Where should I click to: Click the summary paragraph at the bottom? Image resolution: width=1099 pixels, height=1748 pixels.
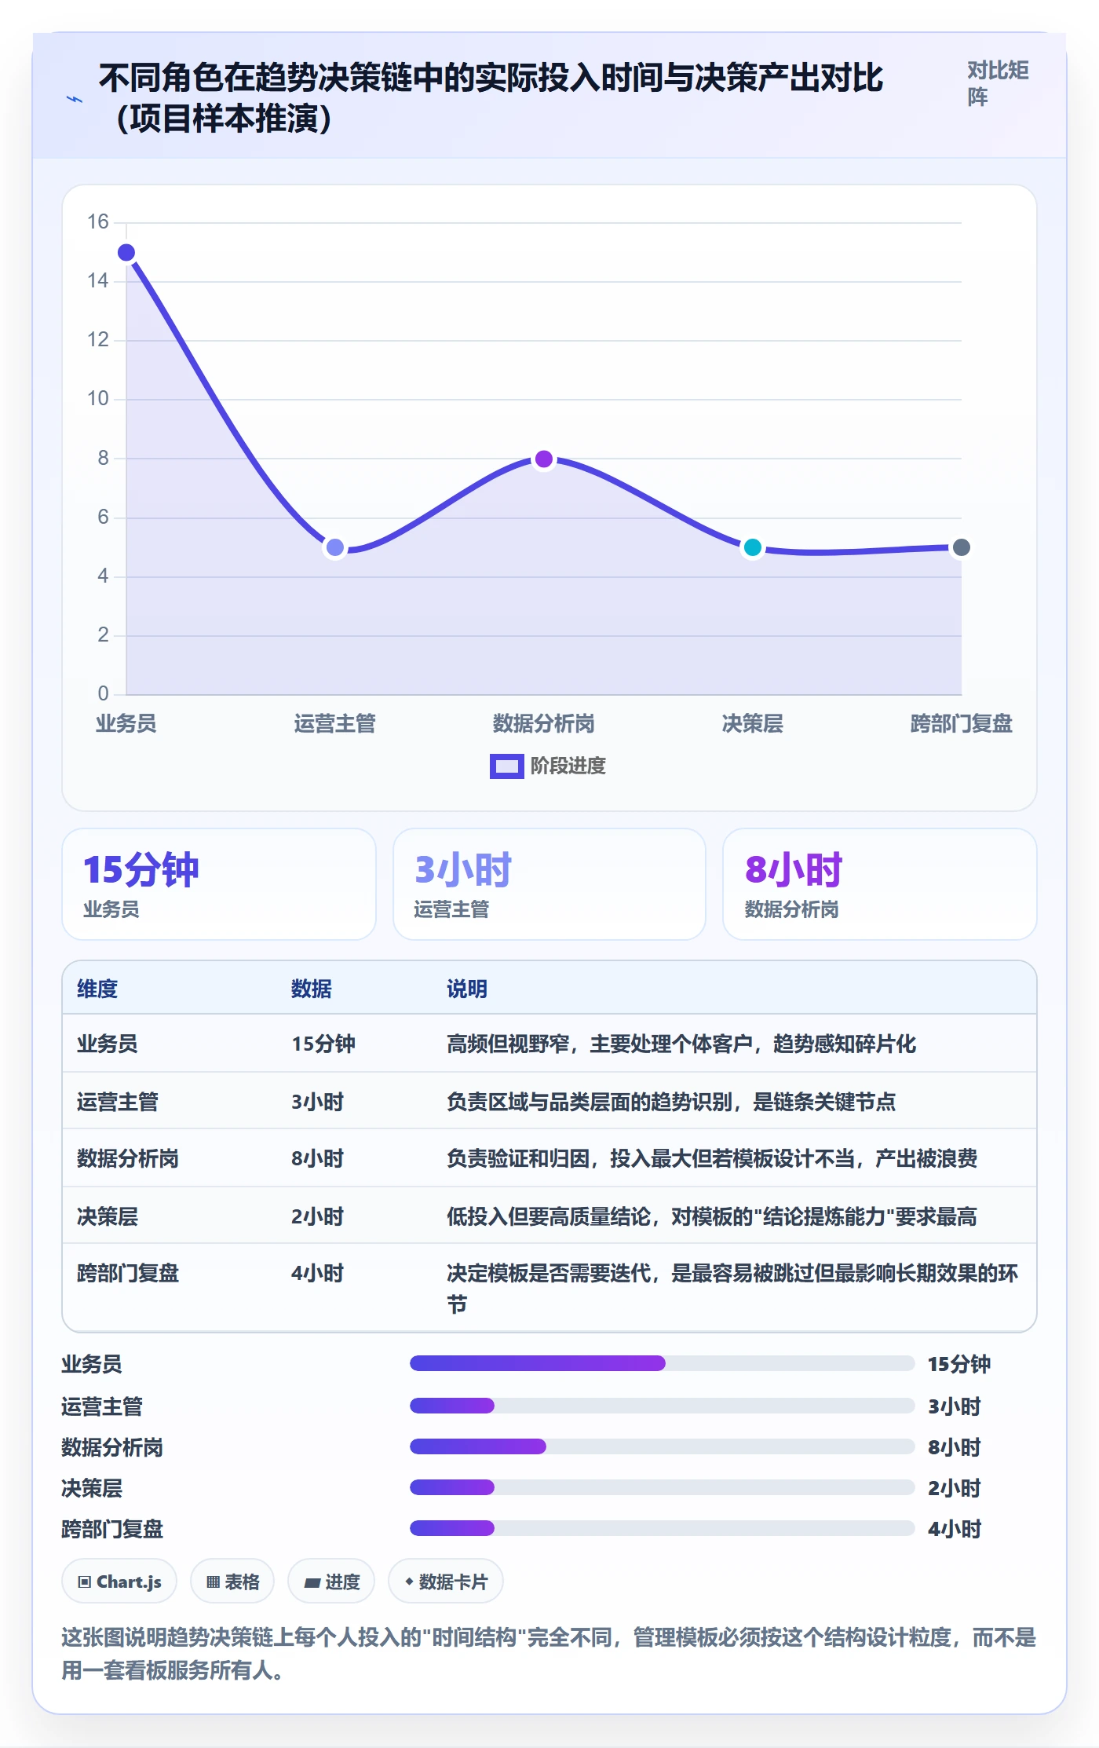pos(549,1654)
